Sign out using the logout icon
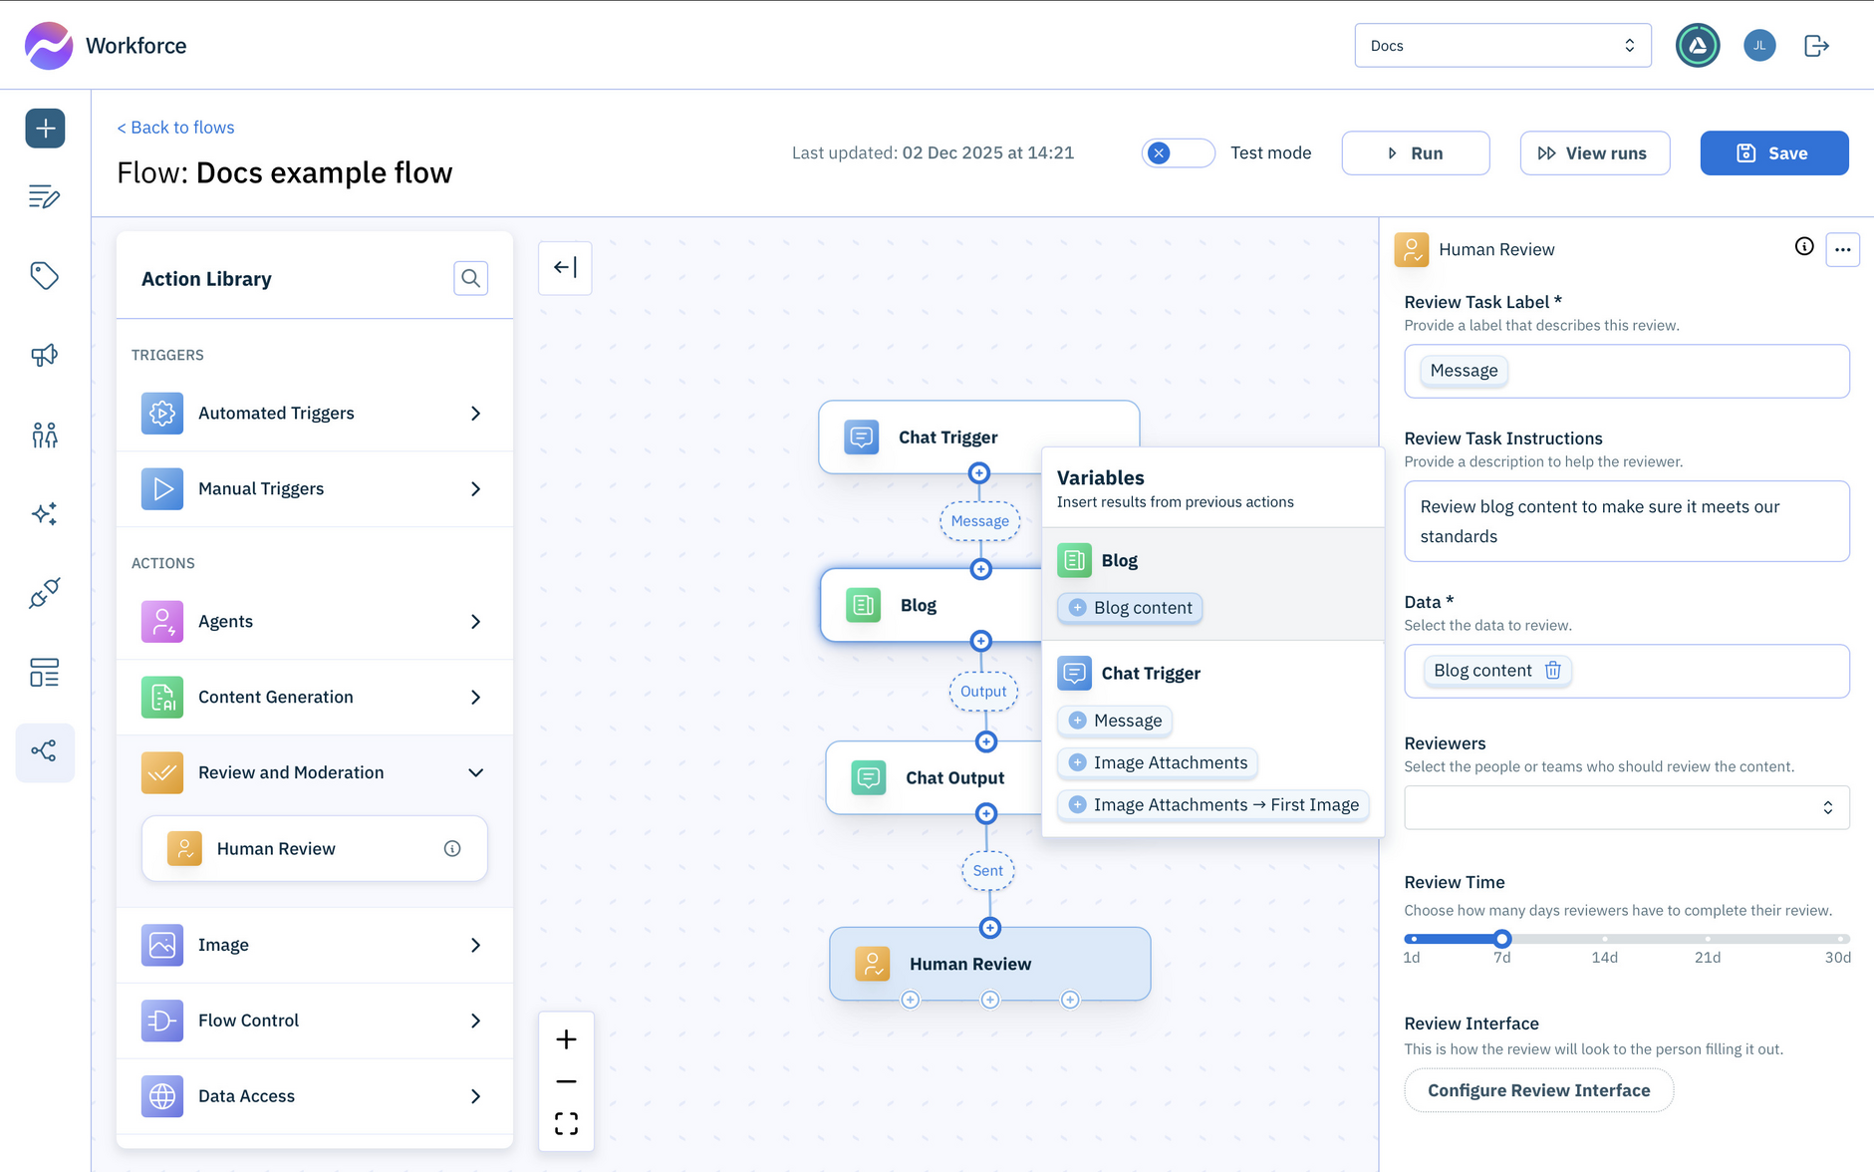Screen dimensions: 1874x1172 1817,45
